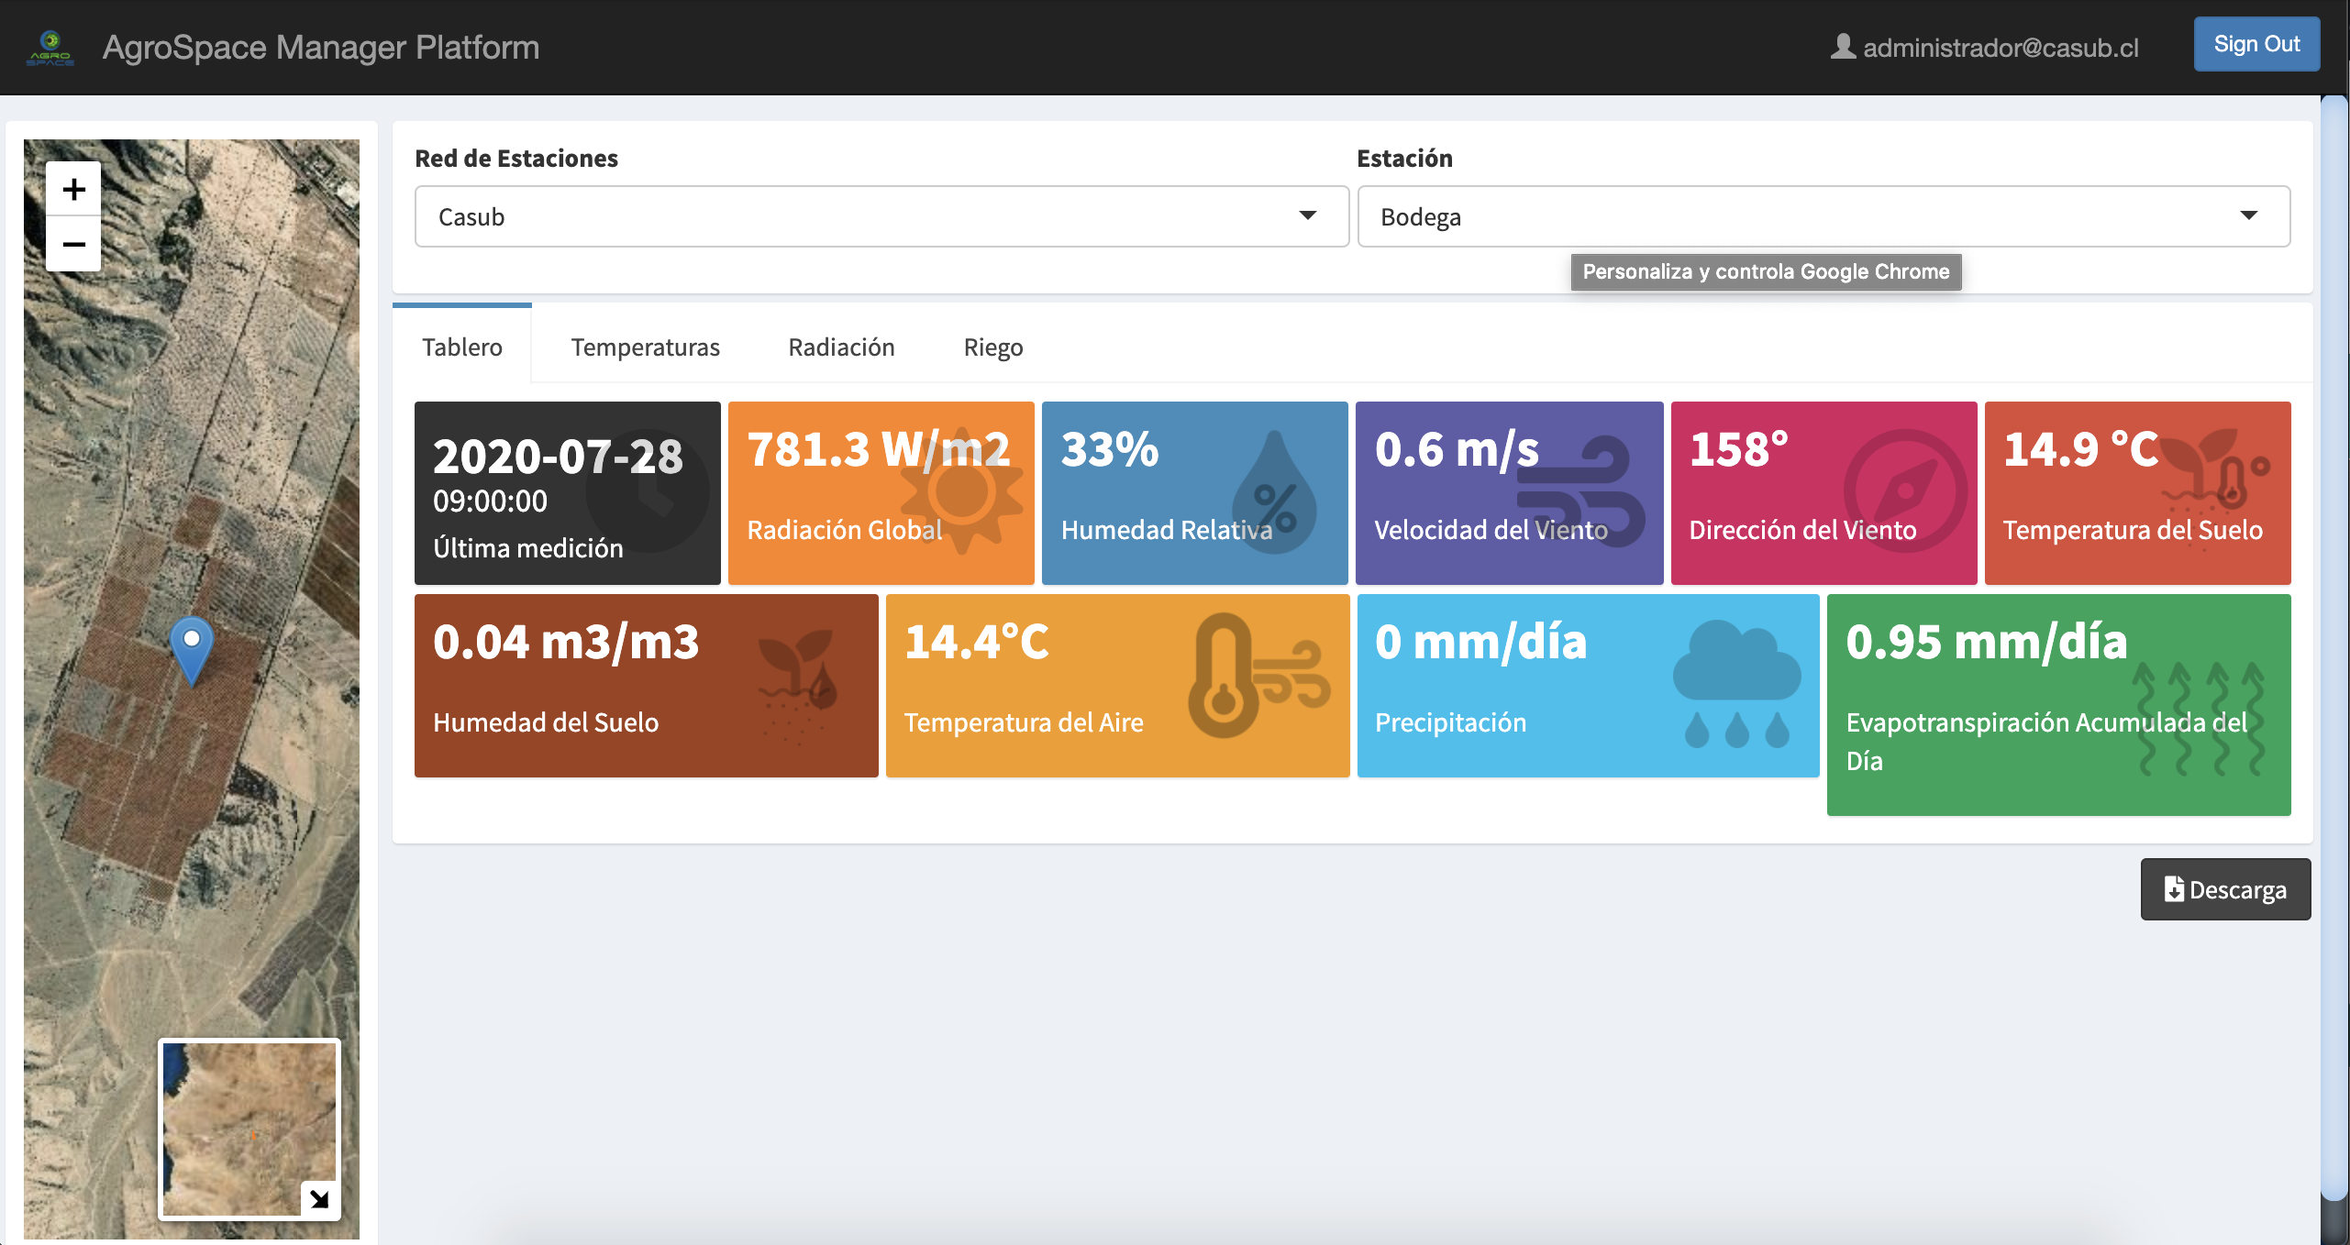Open the Estación Bodega dropdown
This screenshot has height=1245, width=2350.
click(x=1823, y=216)
